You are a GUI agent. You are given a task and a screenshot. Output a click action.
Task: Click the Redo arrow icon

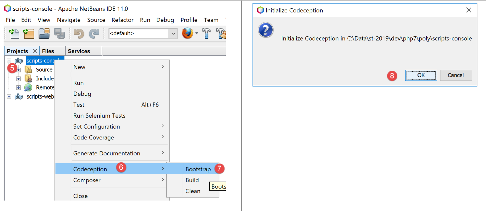tap(94, 34)
